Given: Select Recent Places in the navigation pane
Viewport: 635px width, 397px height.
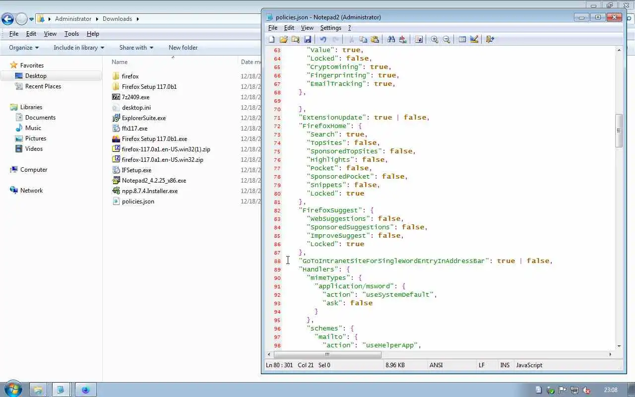Looking at the screenshot, I should click(43, 86).
